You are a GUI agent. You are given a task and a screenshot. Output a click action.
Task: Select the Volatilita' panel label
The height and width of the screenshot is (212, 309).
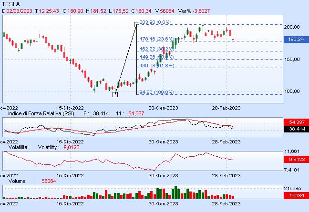pyautogui.click(x=18, y=147)
